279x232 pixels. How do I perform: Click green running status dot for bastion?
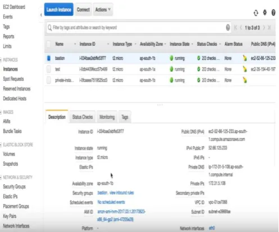[171, 58]
